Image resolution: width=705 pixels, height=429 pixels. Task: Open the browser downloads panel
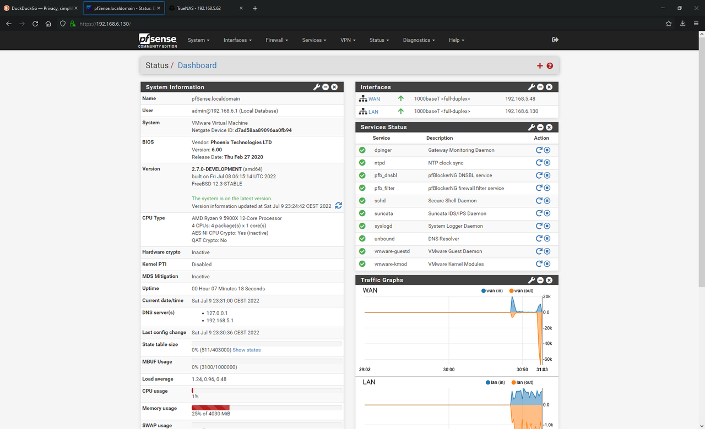[x=683, y=24]
